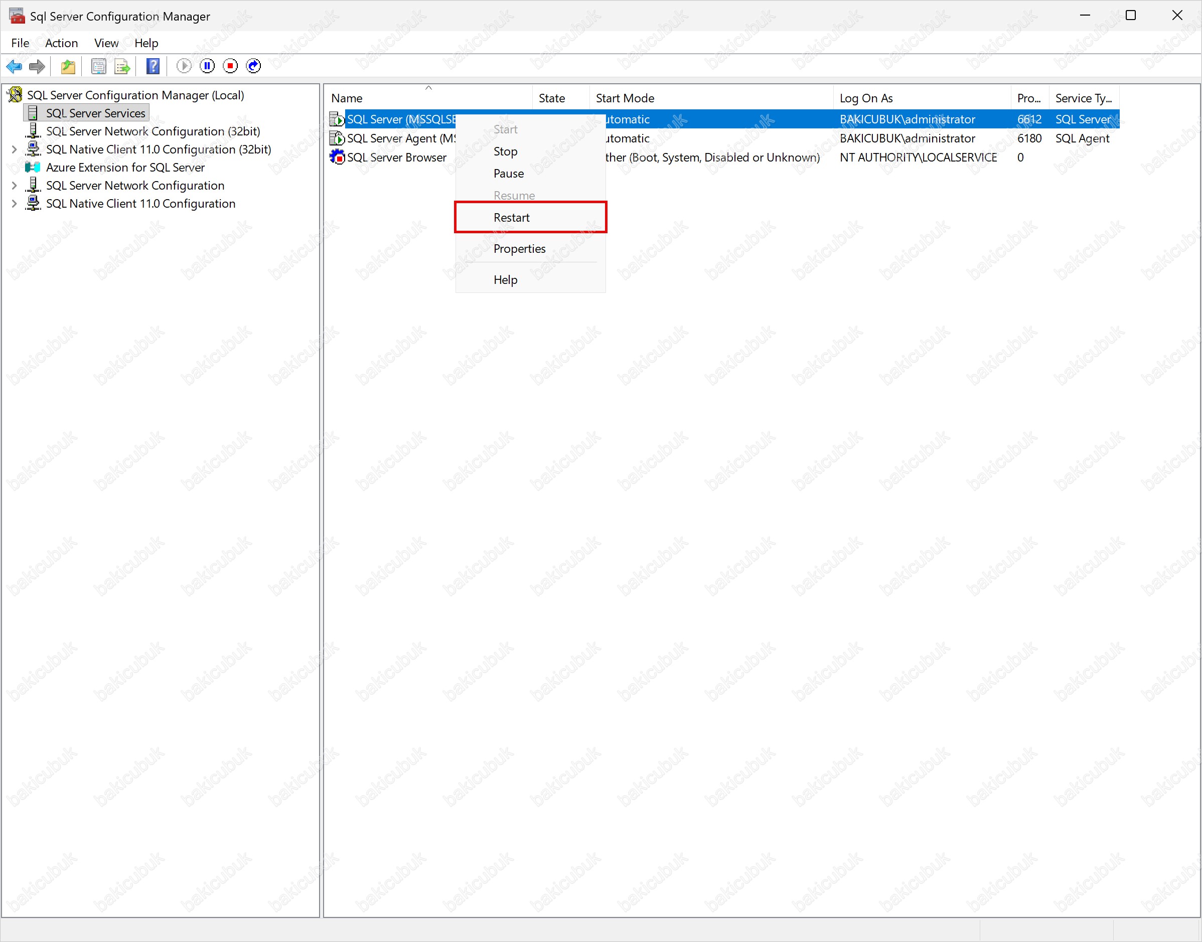Click the blue Back arrow toolbar icon
The height and width of the screenshot is (942, 1202).
click(14, 67)
